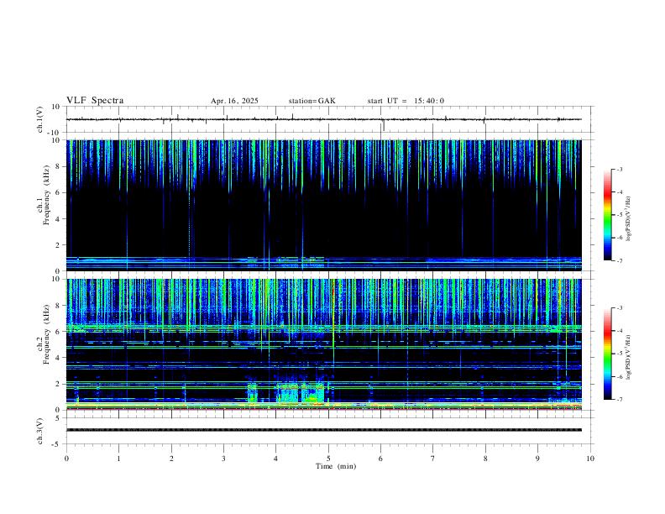
Task: Click the ch.1 voltage waveform trace
Action: pos(324,119)
